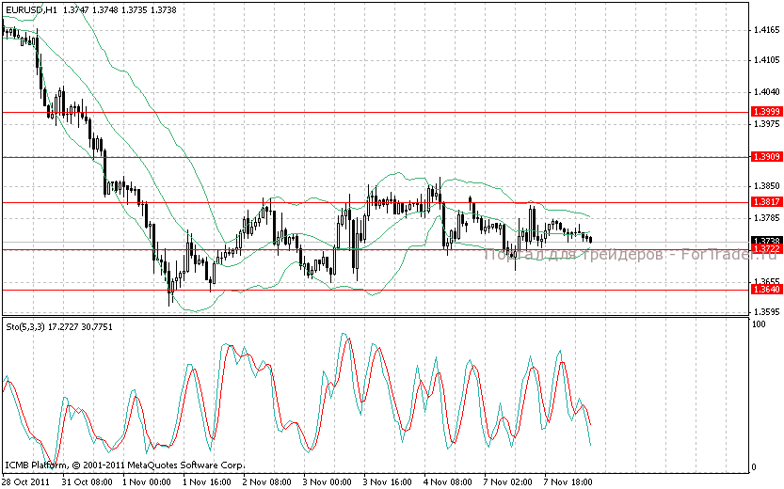Select the red 1.3909 price level label

click(x=766, y=157)
